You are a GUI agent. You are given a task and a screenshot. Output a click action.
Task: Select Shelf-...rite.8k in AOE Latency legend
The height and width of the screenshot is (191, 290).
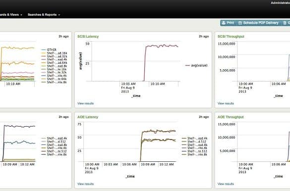click(194, 154)
